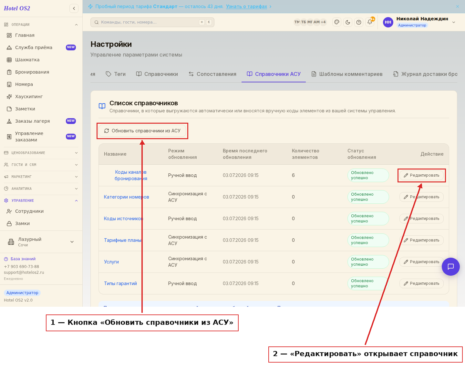Open Категории номеров directory
465x370 pixels.
click(126, 197)
